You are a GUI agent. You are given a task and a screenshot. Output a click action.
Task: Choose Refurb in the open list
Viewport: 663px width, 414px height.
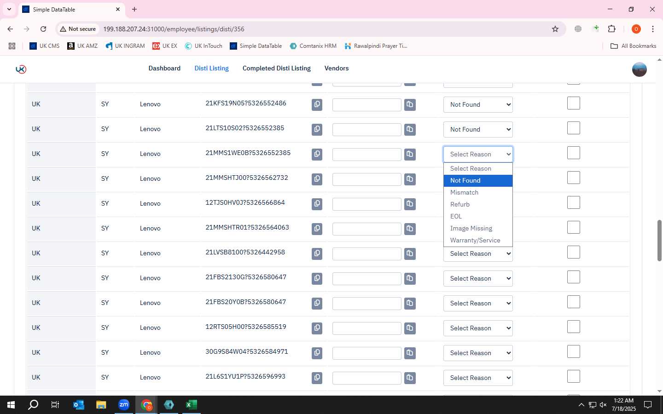(x=478, y=204)
